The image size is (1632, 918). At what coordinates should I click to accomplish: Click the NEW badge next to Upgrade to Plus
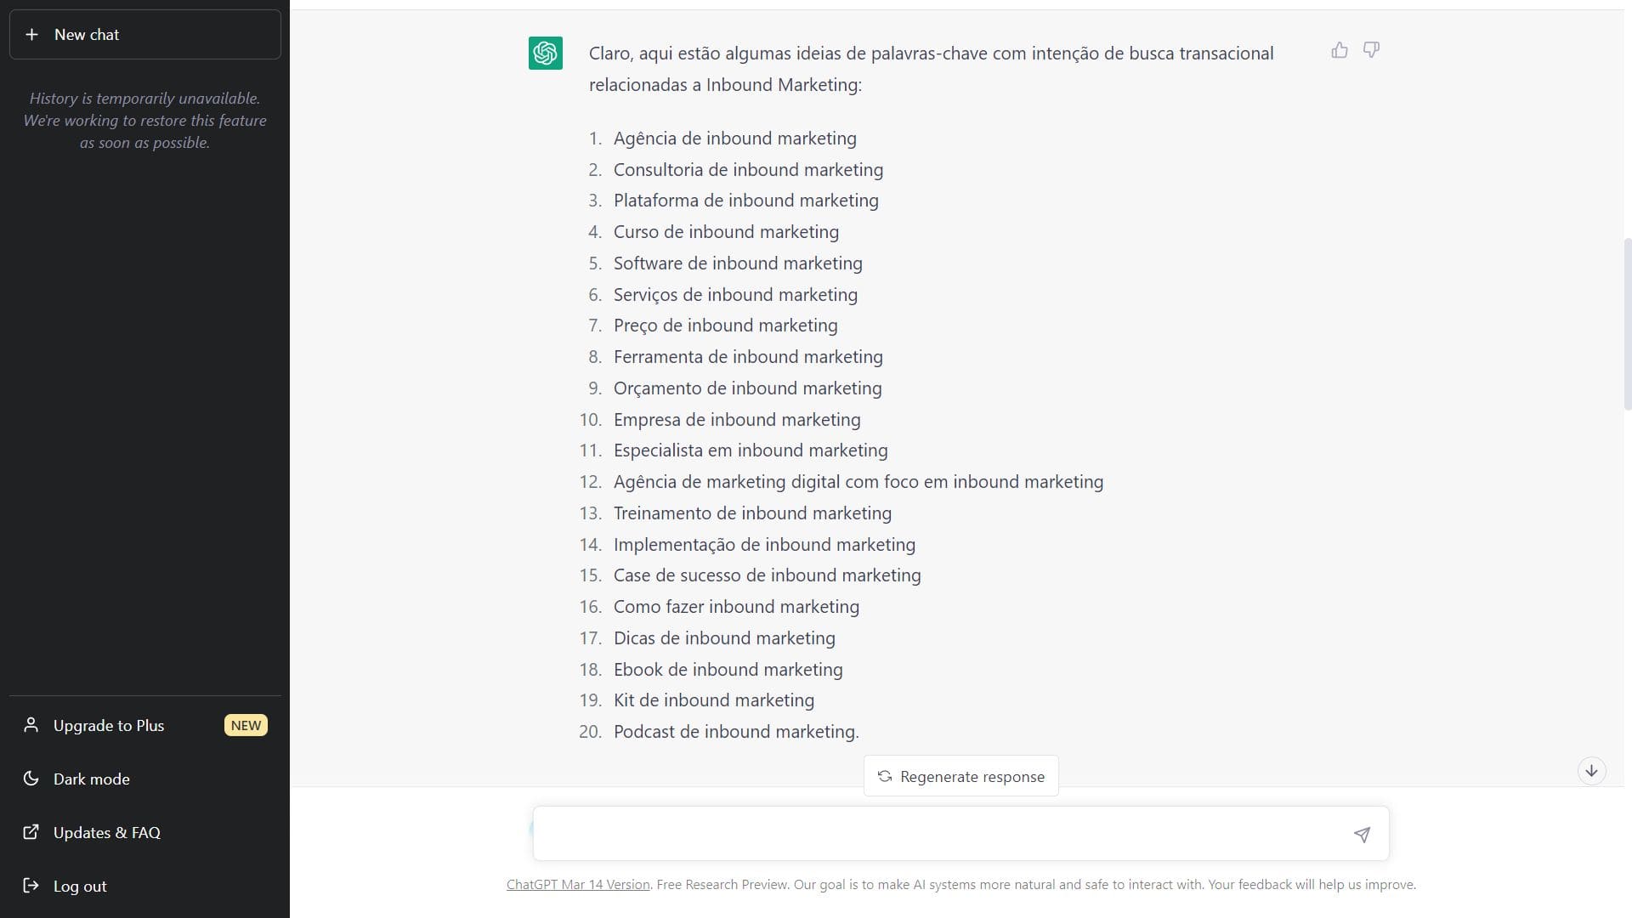click(x=246, y=725)
